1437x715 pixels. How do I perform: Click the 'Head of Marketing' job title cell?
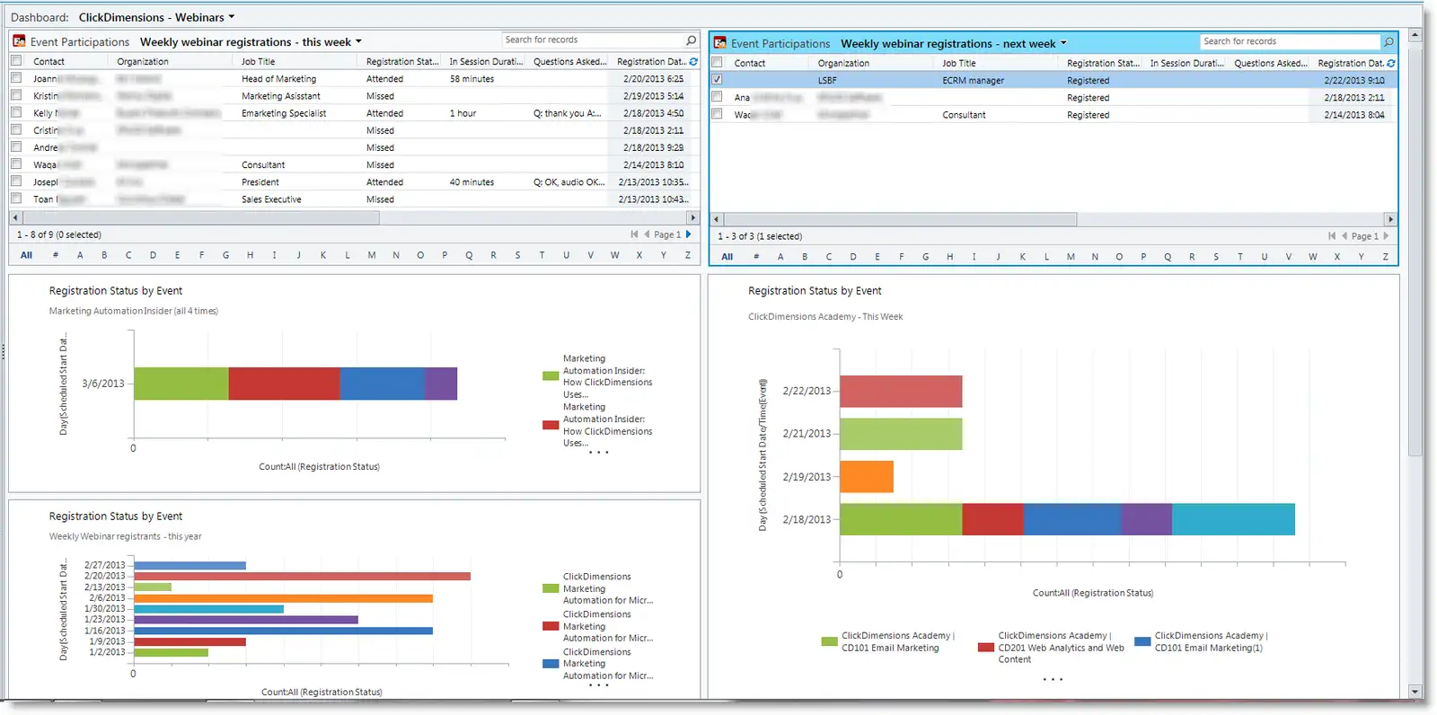pyautogui.click(x=278, y=79)
